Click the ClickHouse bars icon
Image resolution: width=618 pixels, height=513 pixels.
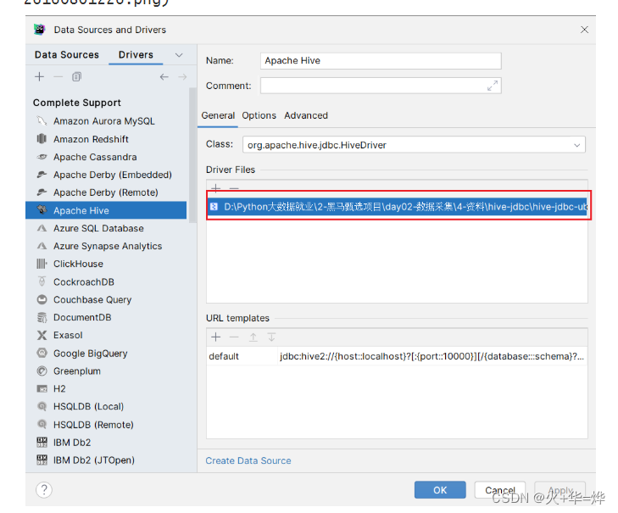(42, 264)
